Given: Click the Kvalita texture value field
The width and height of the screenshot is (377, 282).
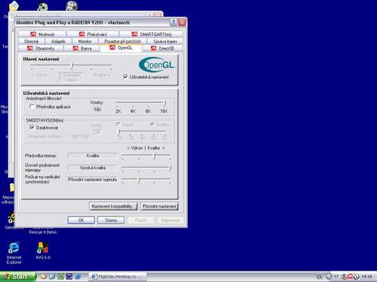Looking at the screenshot, I should pyautogui.click(x=92, y=156).
